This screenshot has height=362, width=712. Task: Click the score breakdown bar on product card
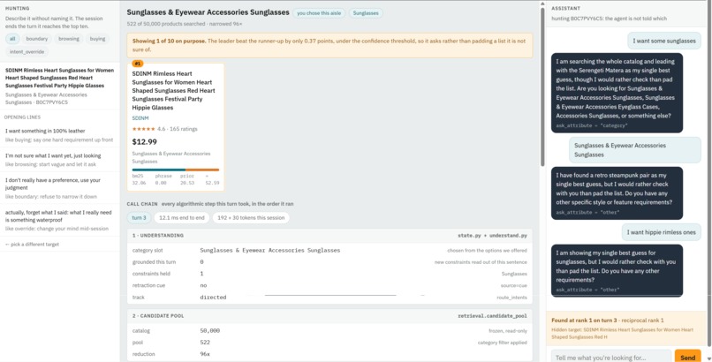[176, 170]
